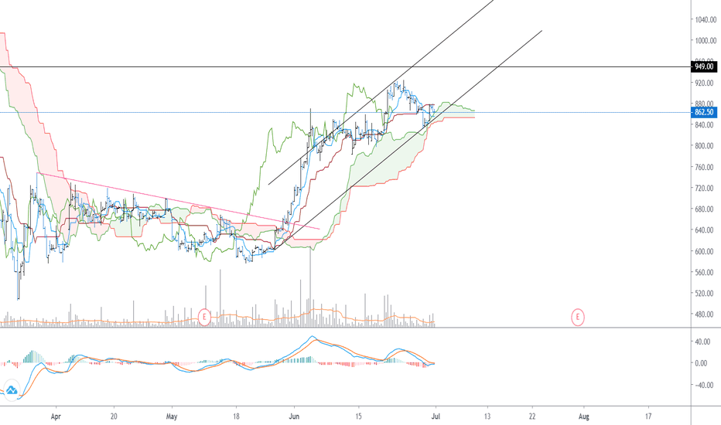Viewport: 721px width, 425px height.
Task: Click the 920.00 price axis value
Action: tap(706, 83)
